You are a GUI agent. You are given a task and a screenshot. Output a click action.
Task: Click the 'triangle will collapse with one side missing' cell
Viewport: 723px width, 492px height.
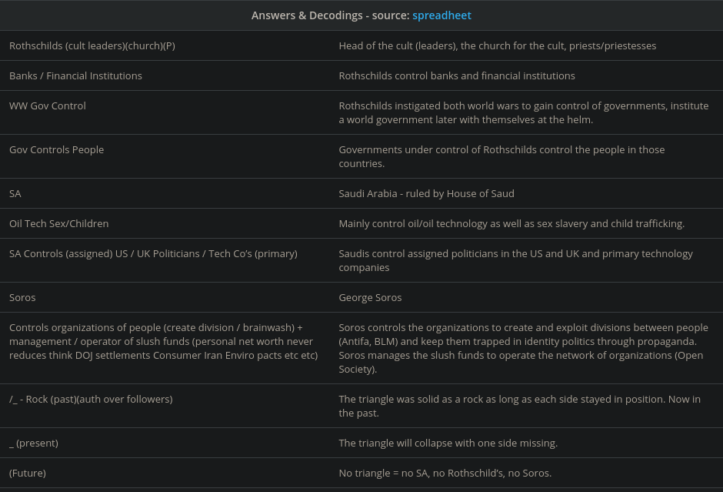448,443
